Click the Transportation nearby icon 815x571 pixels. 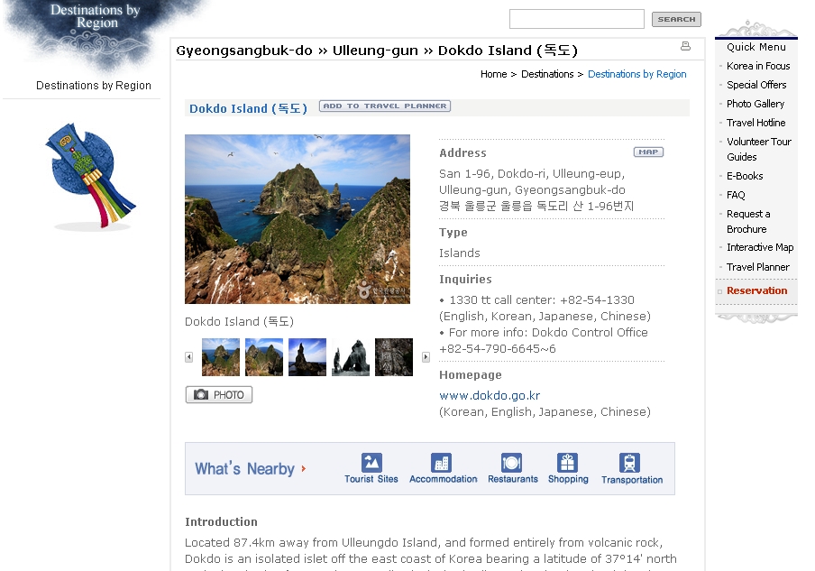[x=630, y=464]
